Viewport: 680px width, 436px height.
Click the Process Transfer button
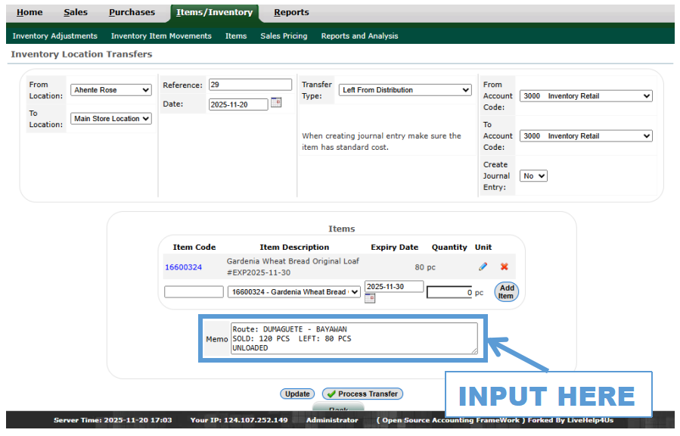pos(362,394)
